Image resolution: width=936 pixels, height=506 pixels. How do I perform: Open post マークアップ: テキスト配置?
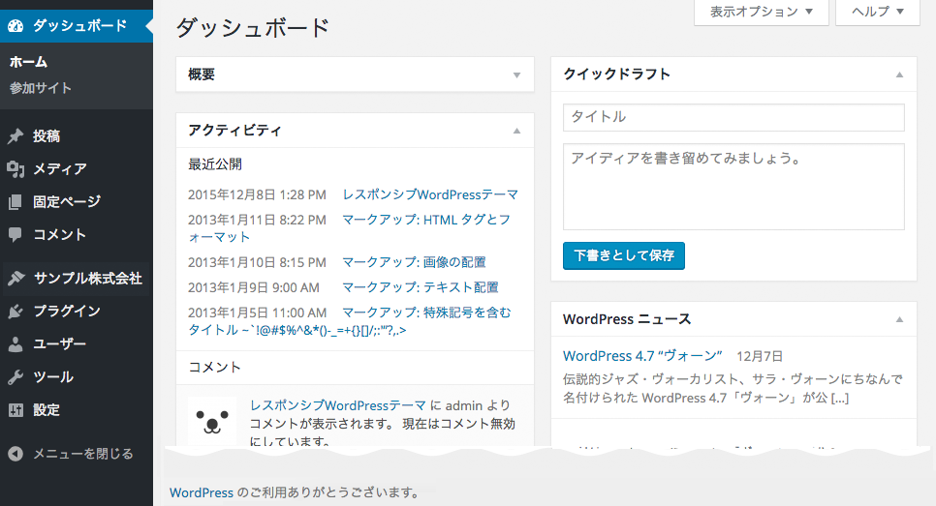click(x=420, y=287)
